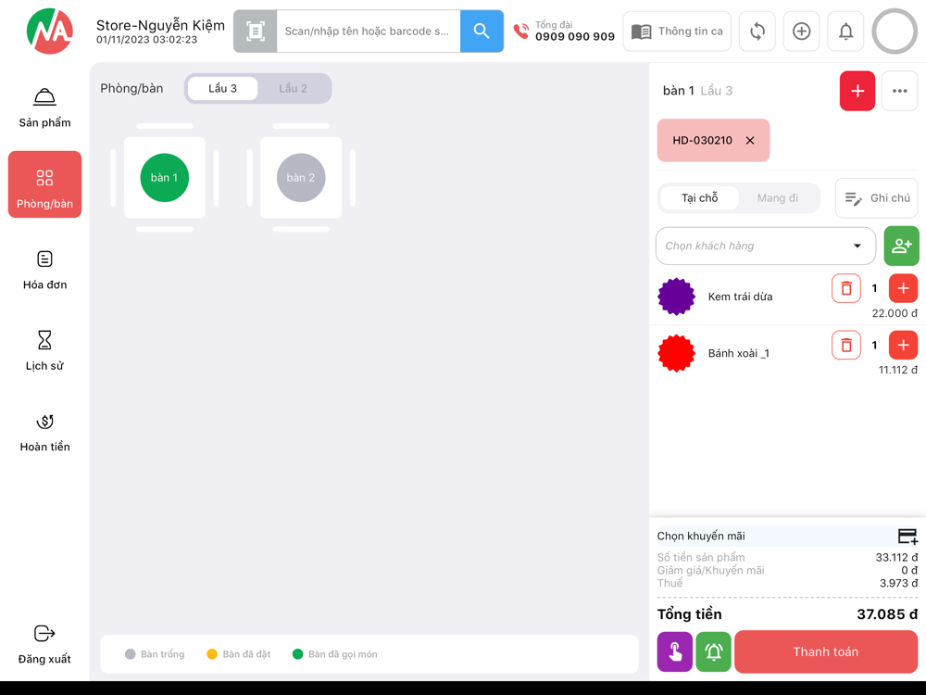Switch to Lầu 3 floor tab
Image resolution: width=926 pixels, height=695 pixels.
222,89
